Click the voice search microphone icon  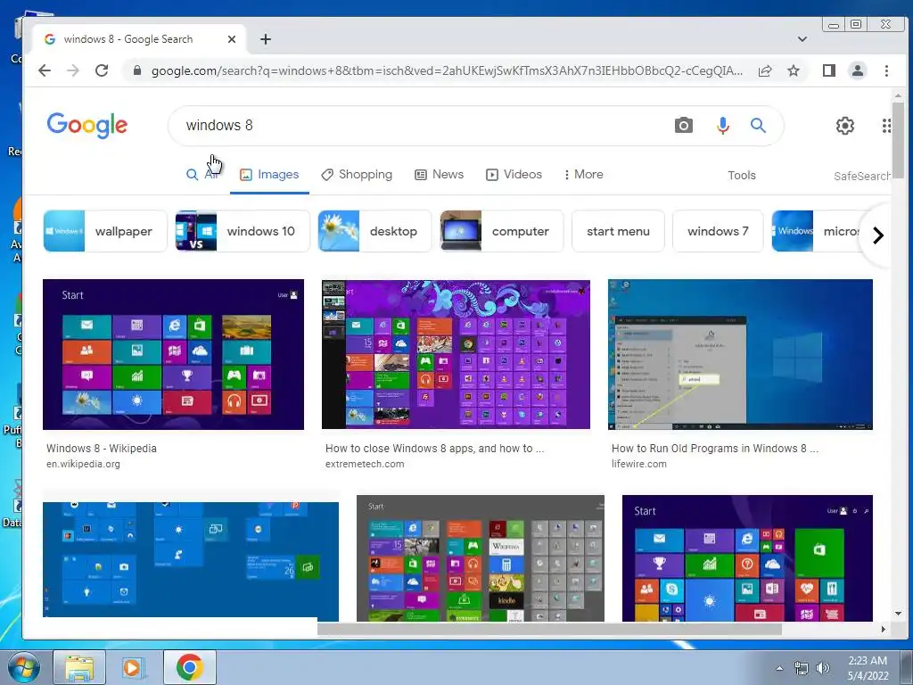[x=722, y=125]
